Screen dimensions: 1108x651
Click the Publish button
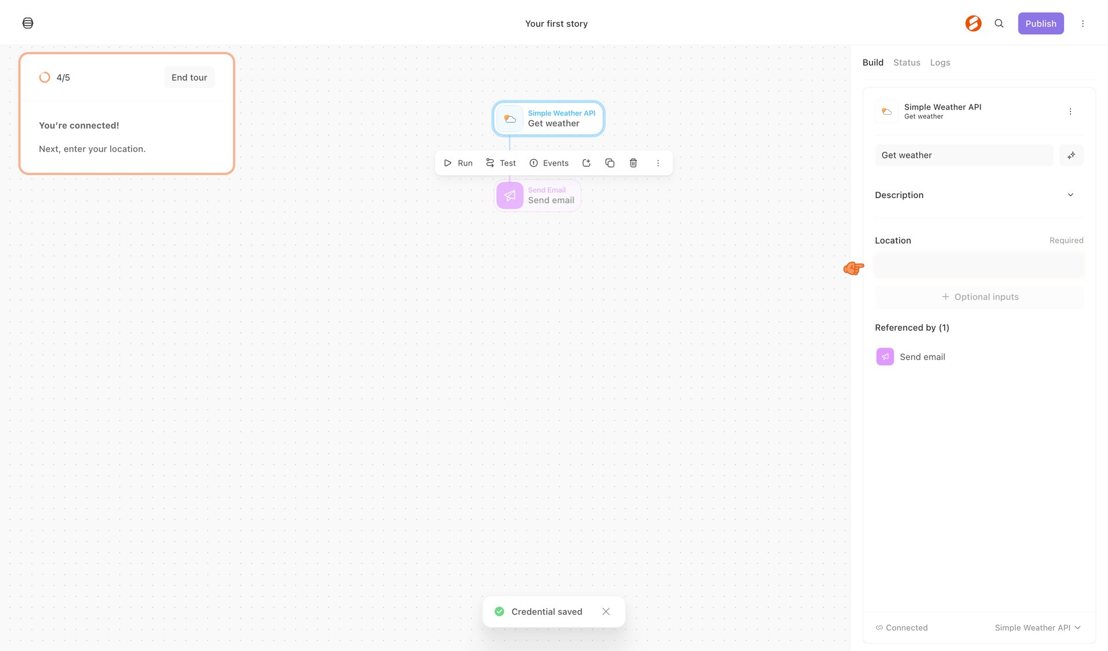pos(1041,24)
